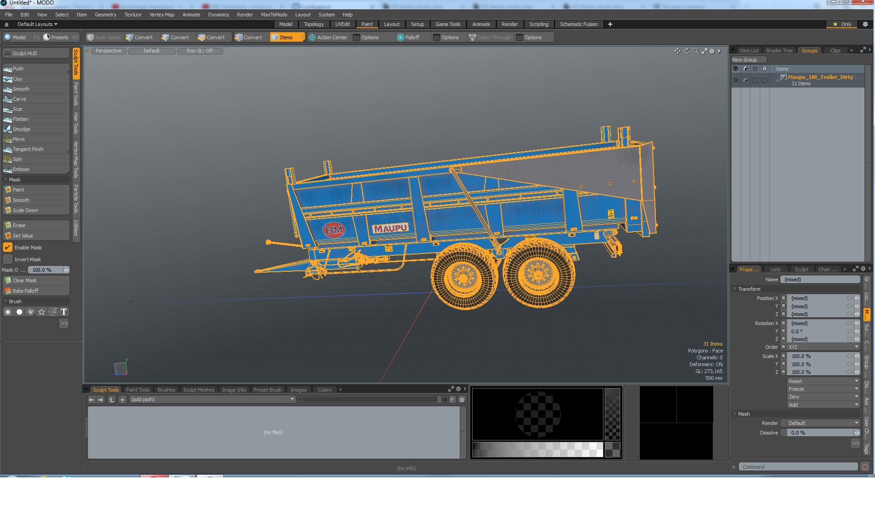Open the Render Default dropdown
Image resolution: width=875 pixels, height=528 pixels.
pyautogui.click(x=823, y=423)
